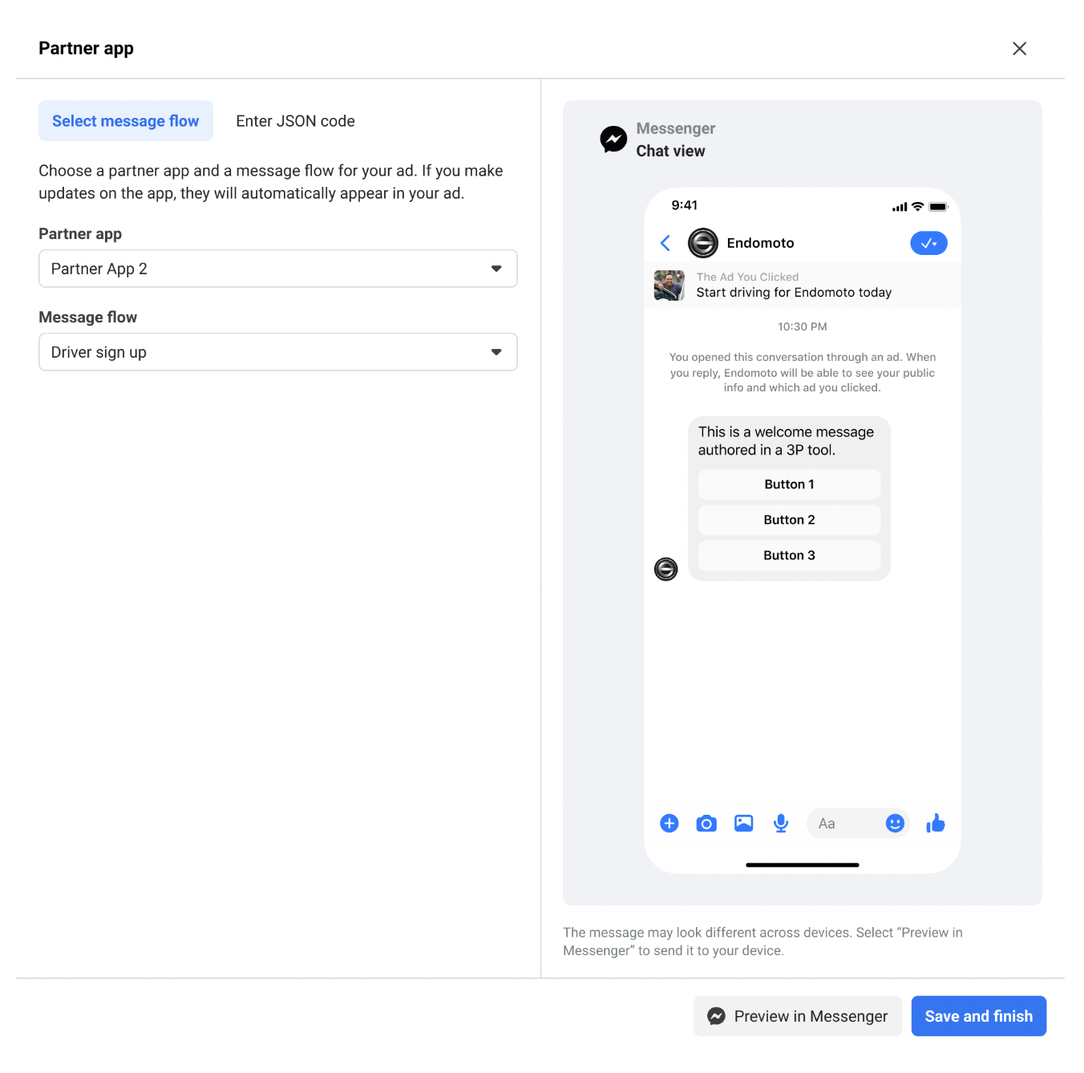The height and width of the screenshot is (1073, 1084).
Task: Click the blue checkmark toggle beside Endomoto
Action: (x=928, y=243)
